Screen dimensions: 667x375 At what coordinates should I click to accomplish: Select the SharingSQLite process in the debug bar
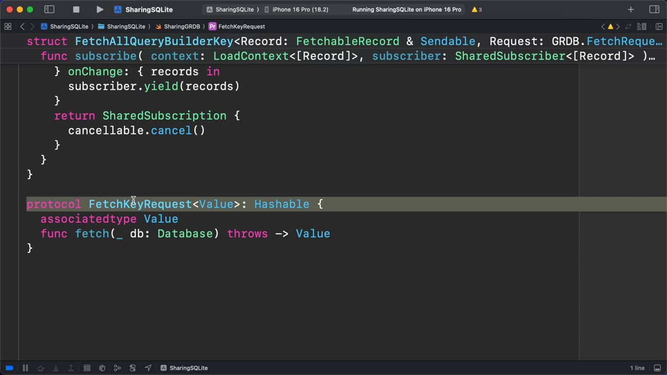coord(184,368)
